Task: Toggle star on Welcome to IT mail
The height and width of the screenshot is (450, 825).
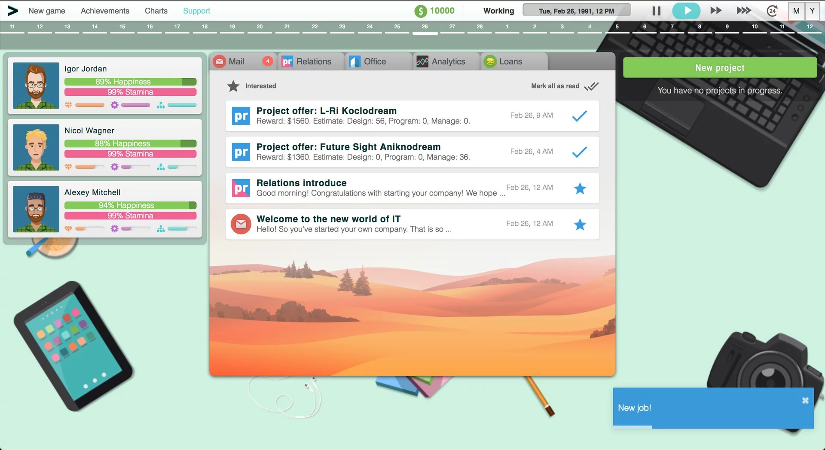Action: click(580, 224)
